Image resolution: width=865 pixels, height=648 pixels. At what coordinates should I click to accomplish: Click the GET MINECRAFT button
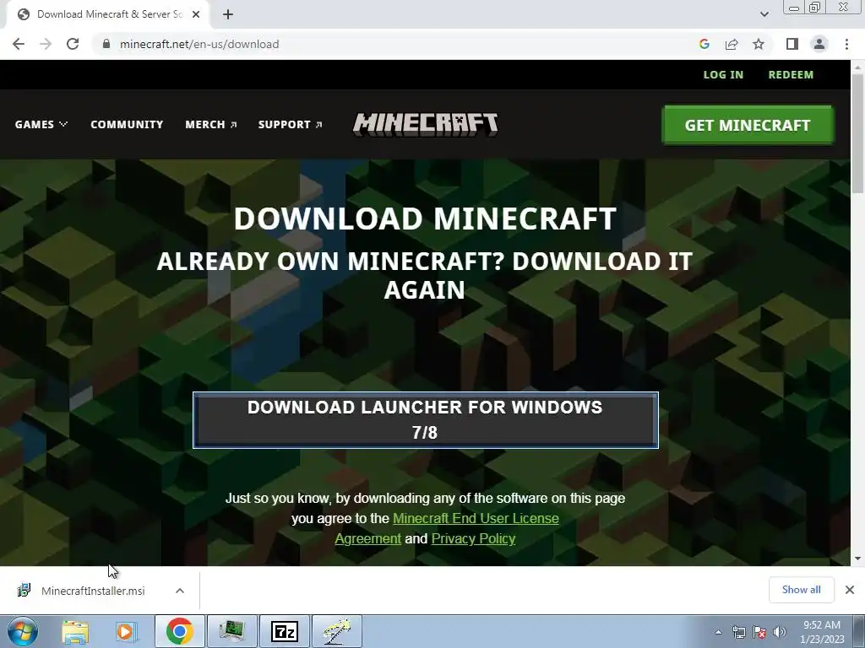[x=748, y=125]
